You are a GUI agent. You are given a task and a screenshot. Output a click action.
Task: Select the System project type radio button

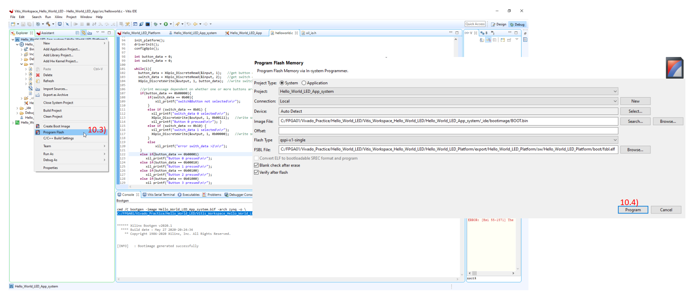pos(282,83)
